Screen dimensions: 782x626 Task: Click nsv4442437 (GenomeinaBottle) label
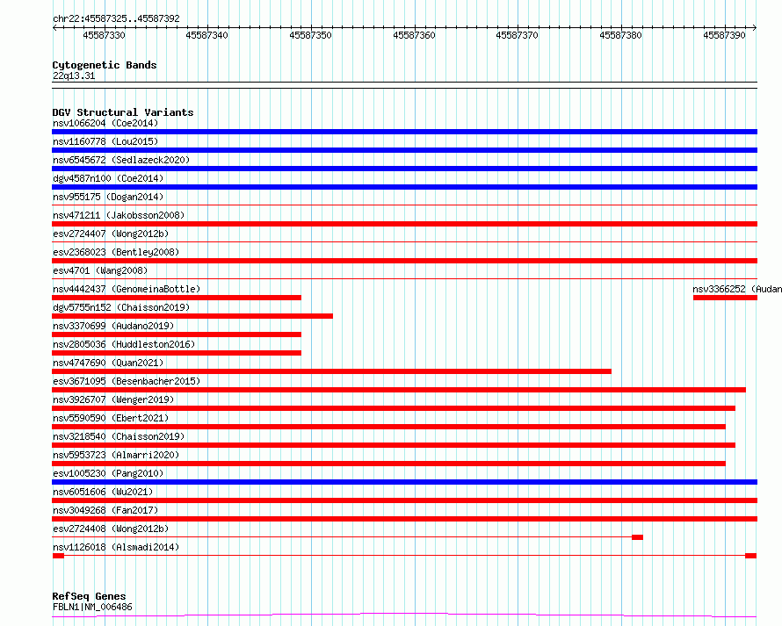(127, 289)
